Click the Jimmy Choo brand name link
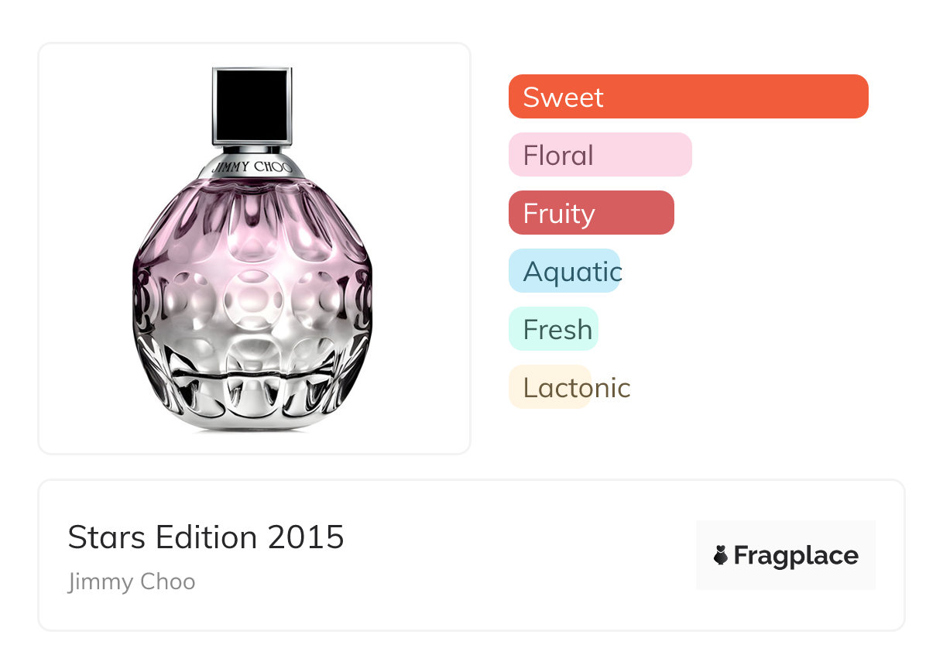 pyautogui.click(x=132, y=582)
